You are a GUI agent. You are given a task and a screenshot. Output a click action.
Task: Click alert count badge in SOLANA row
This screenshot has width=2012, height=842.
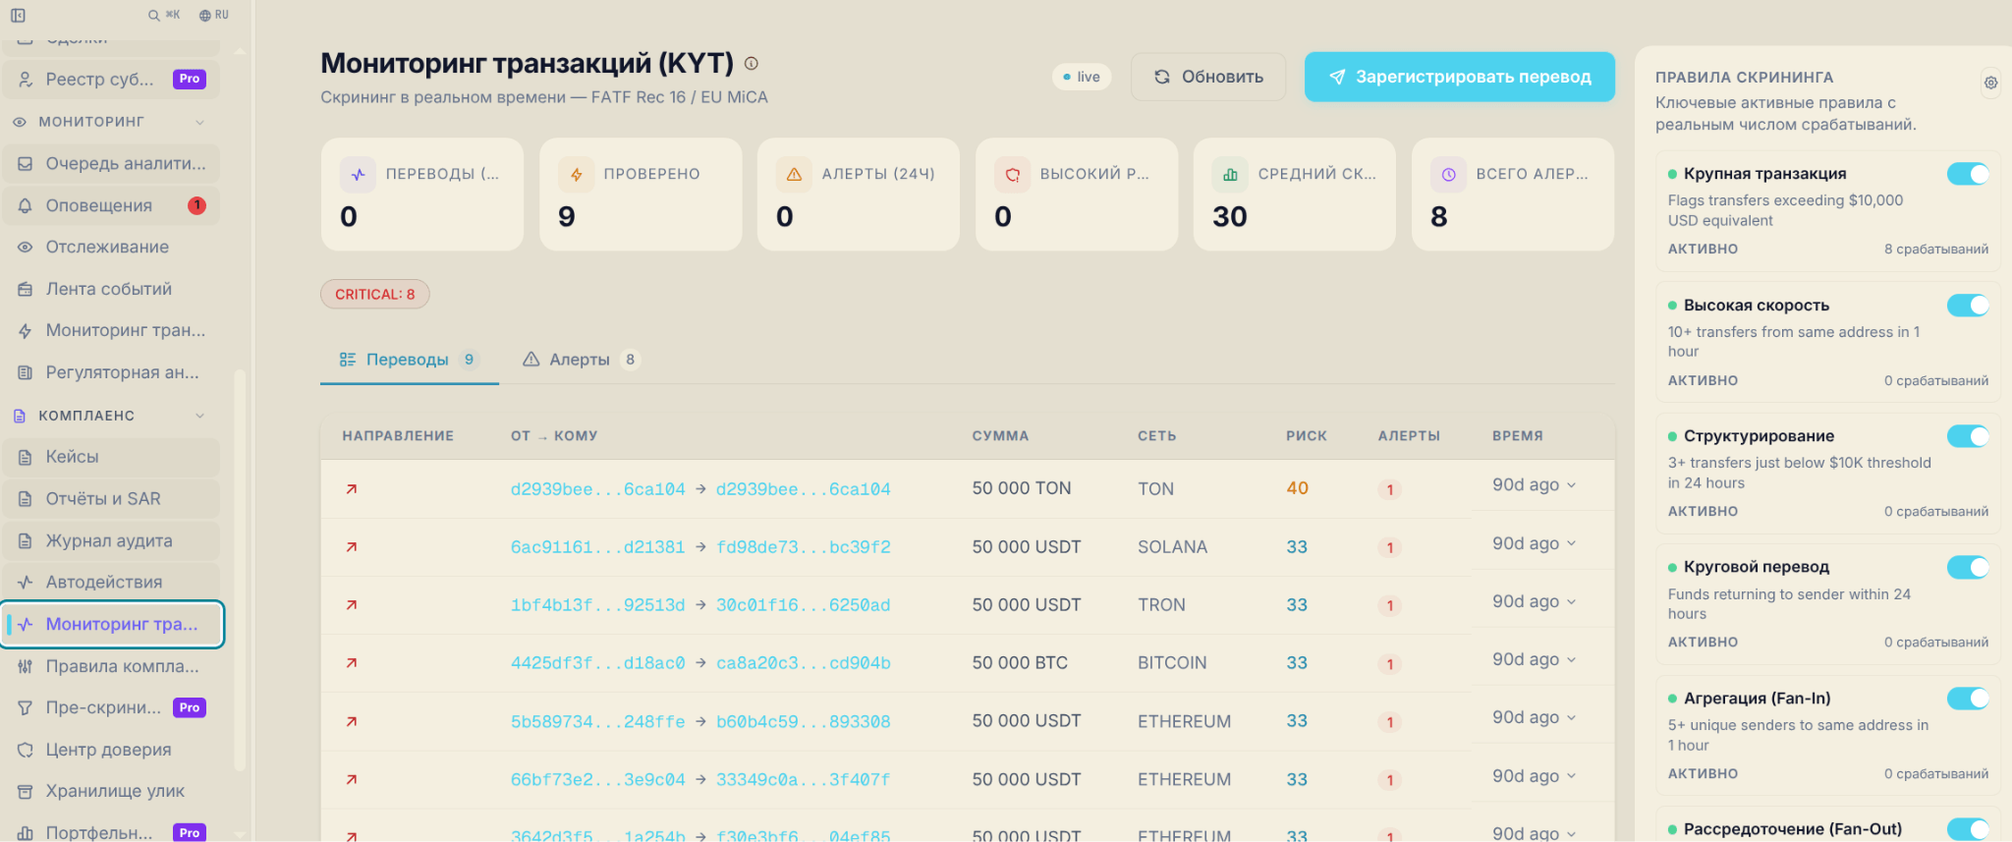[1389, 547]
